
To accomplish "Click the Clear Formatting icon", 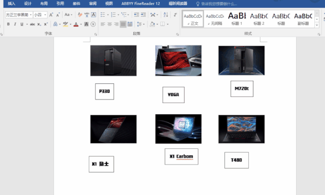I will pos(80,15).
